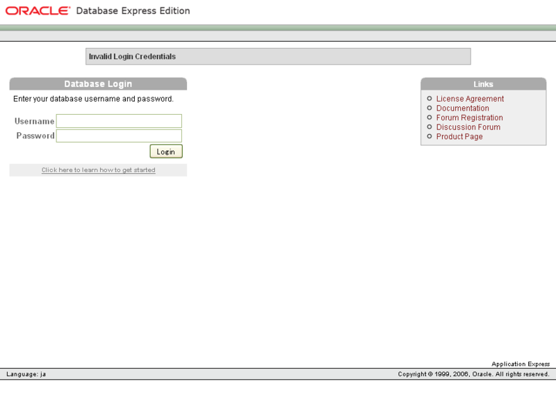Click the Password input field

[x=119, y=136]
